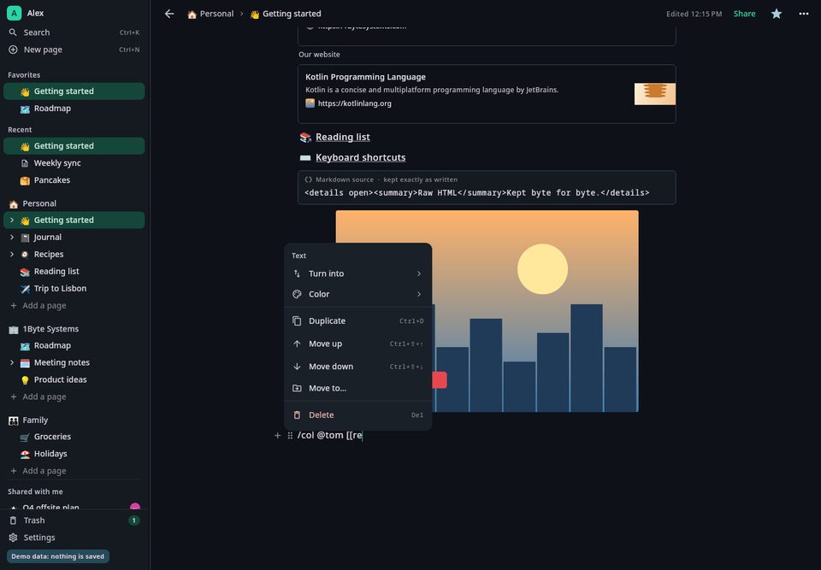Image resolution: width=821 pixels, height=570 pixels.
Task: Add a page under 1Byte Systems
Action: pos(74,397)
